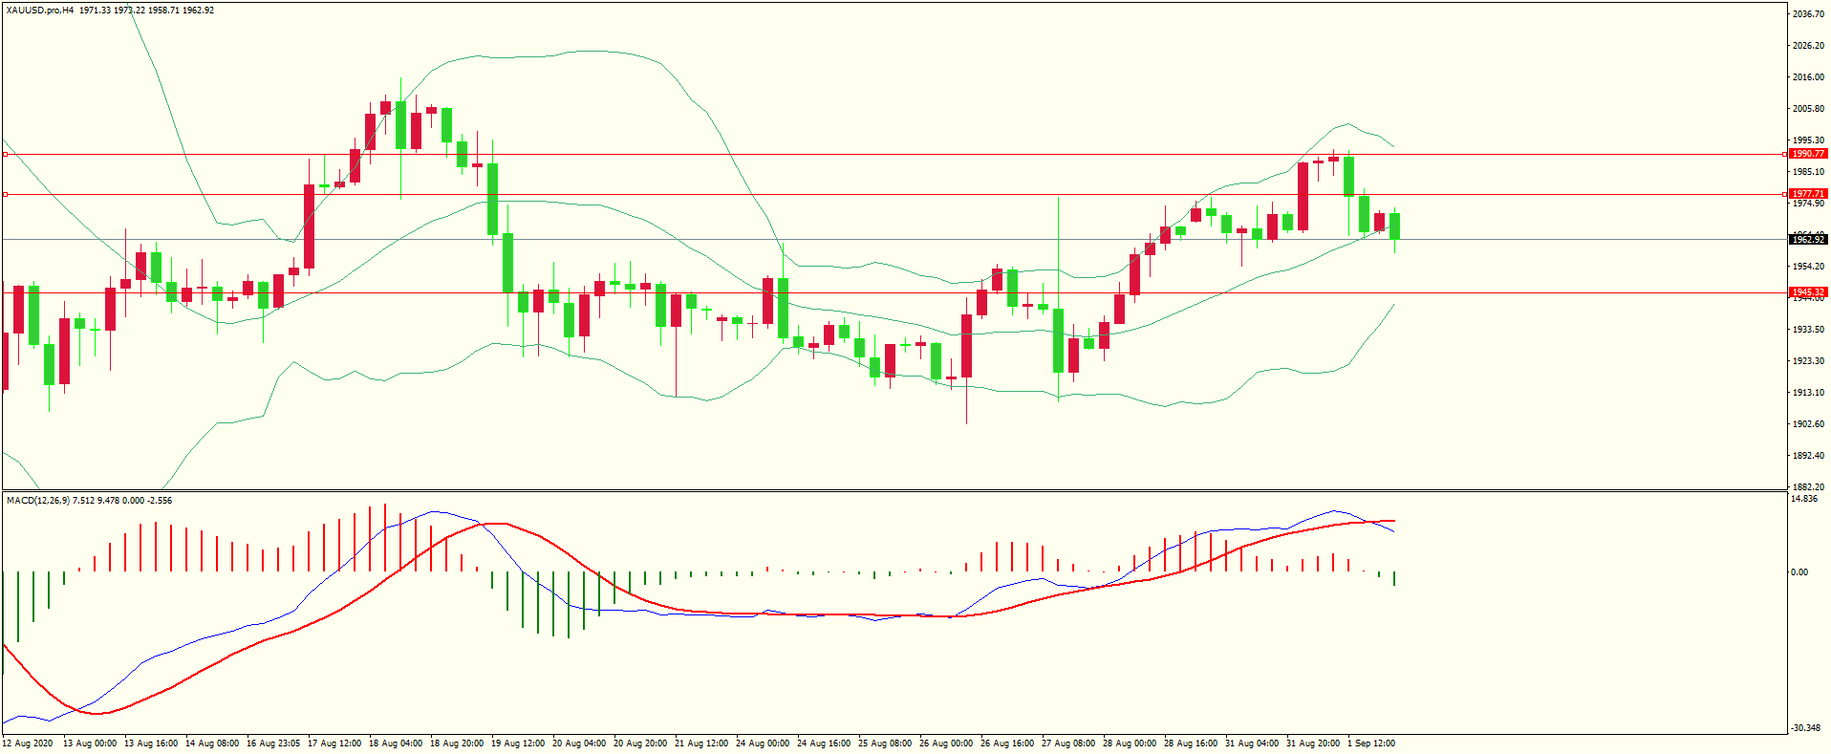Click the 24 Aug 00:00 time label

tap(763, 743)
